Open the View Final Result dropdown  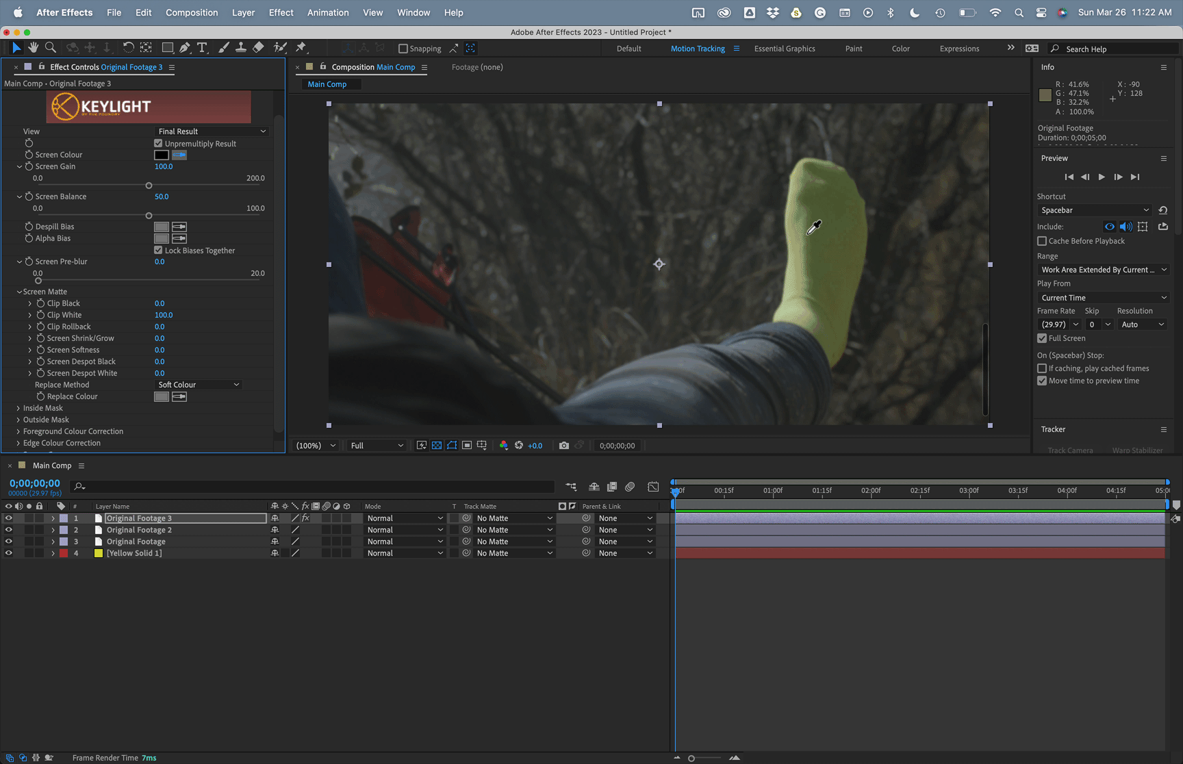point(212,131)
